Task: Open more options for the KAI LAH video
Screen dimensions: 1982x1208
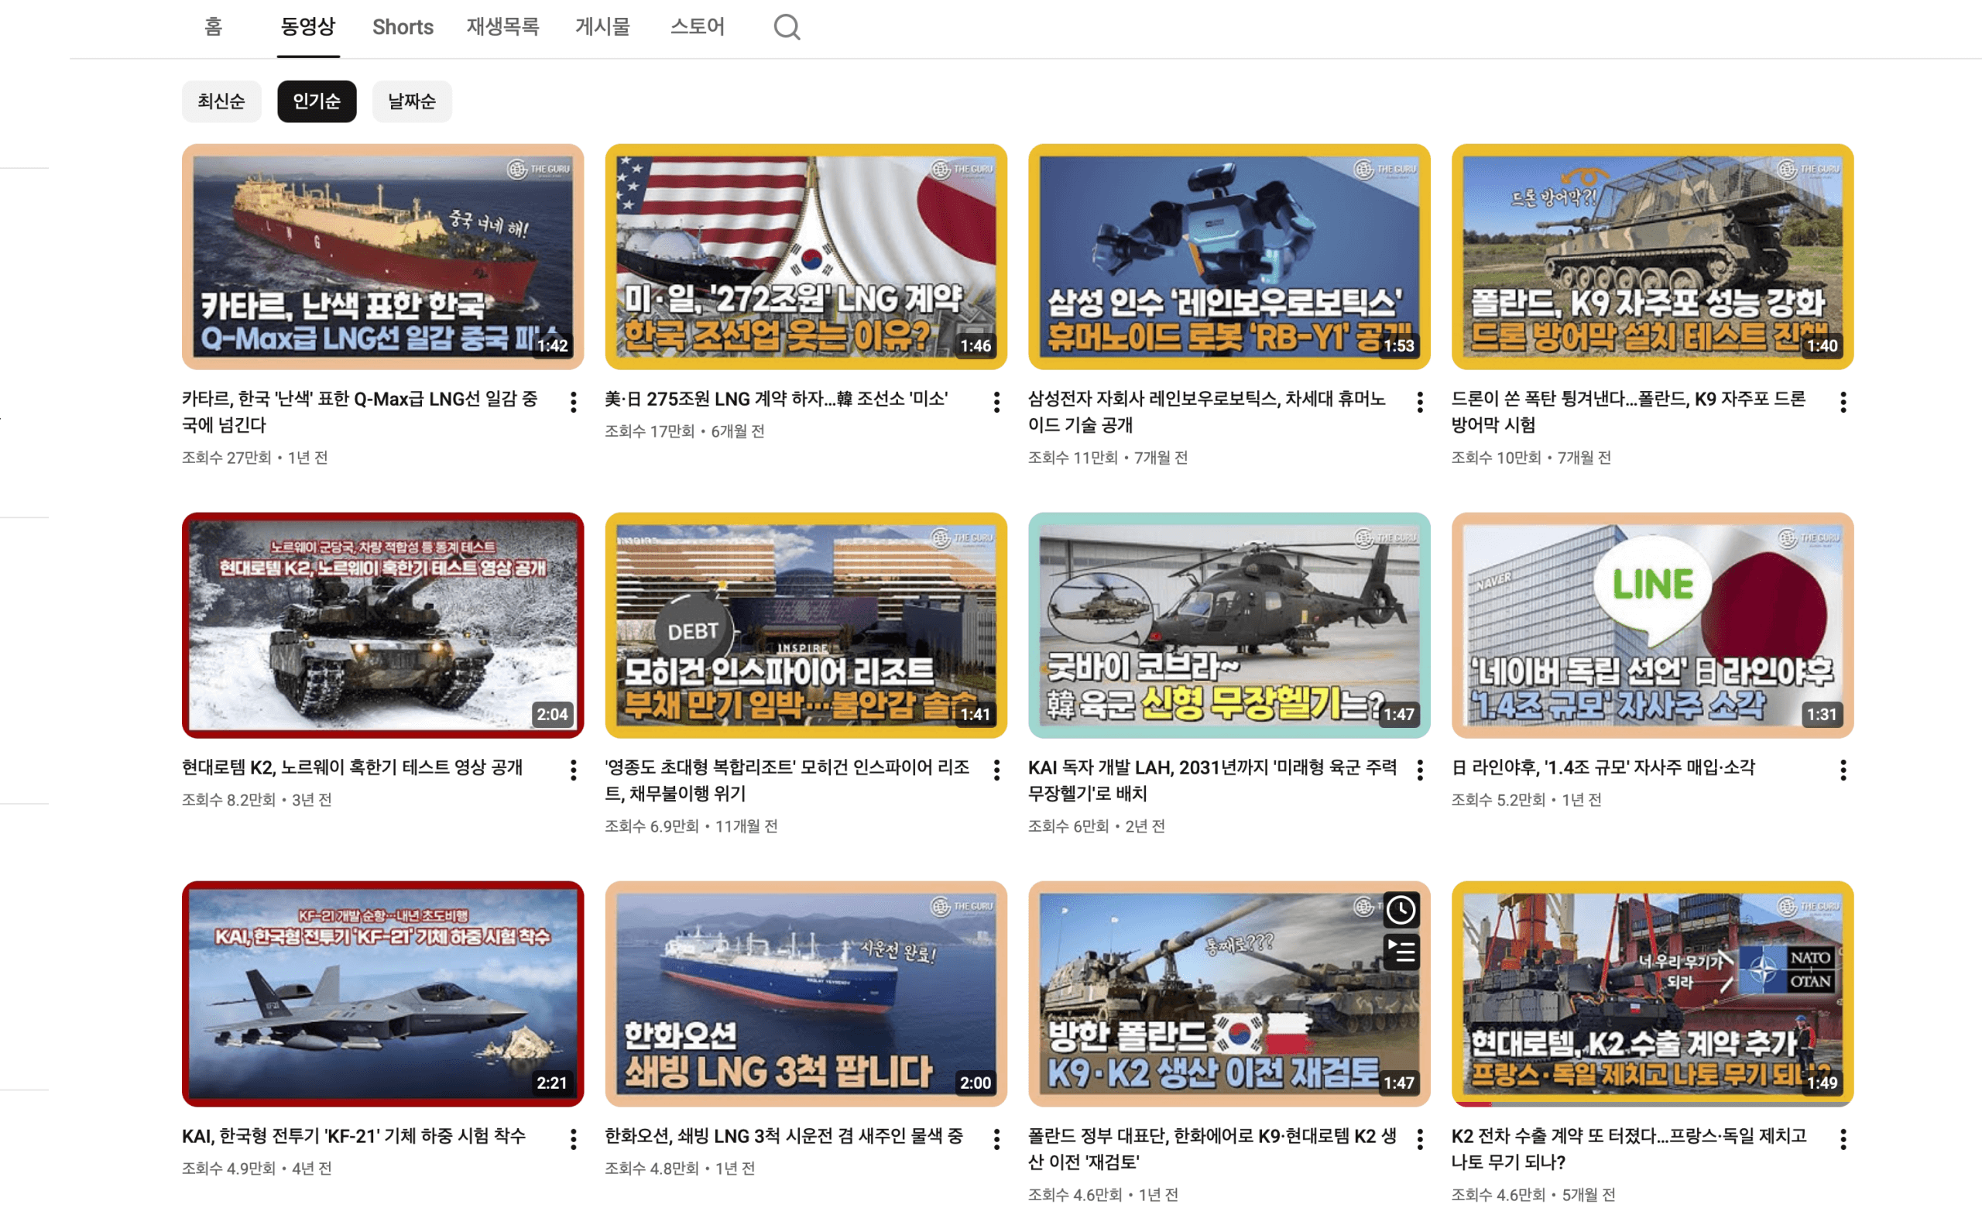Action: pos(1420,770)
